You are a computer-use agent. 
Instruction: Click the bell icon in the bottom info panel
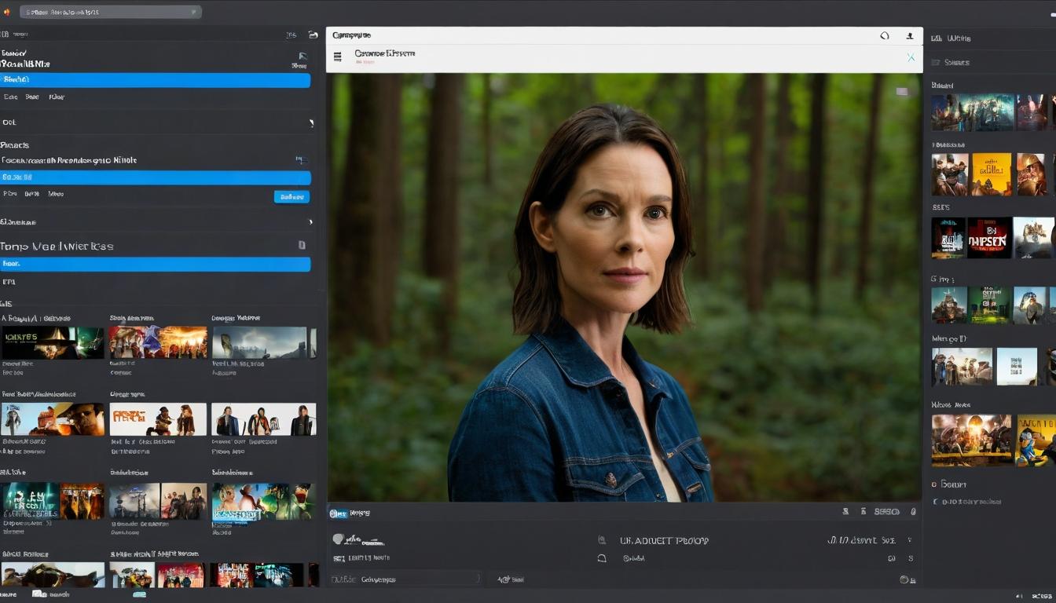(601, 558)
